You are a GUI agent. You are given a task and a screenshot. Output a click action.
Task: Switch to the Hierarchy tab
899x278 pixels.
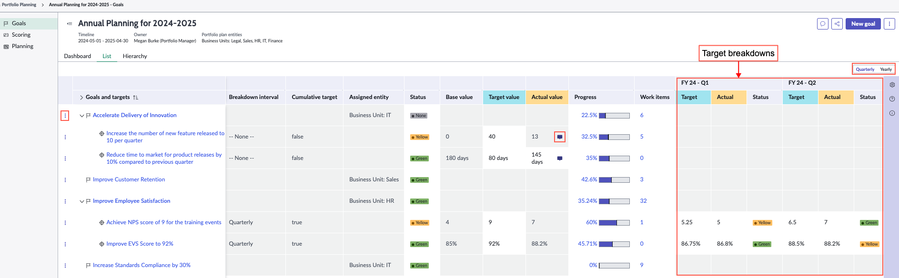pos(135,56)
